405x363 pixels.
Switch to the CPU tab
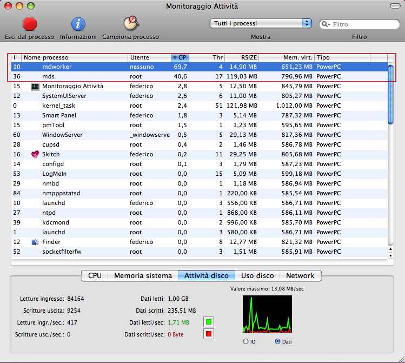pyautogui.click(x=95, y=276)
